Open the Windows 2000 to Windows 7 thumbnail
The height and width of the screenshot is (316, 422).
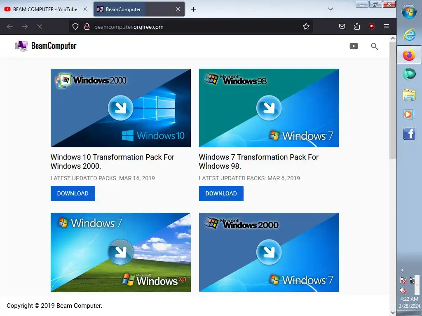tap(269, 252)
